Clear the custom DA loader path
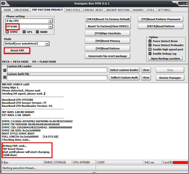 pyautogui.click(x=146, y=70)
